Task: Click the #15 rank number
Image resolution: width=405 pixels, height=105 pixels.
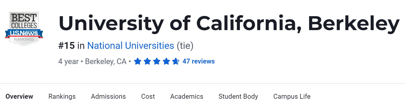Action: coord(67,46)
